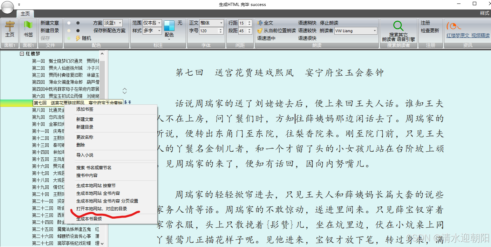The width and height of the screenshot is (491, 247).
Task: Select the dark gray top dot
Action: tap(78, 23)
